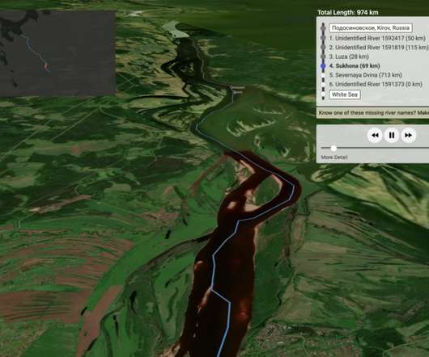The width and height of the screenshot is (429, 357).
Task: Click the marker beside White Sea
Action: click(x=323, y=94)
